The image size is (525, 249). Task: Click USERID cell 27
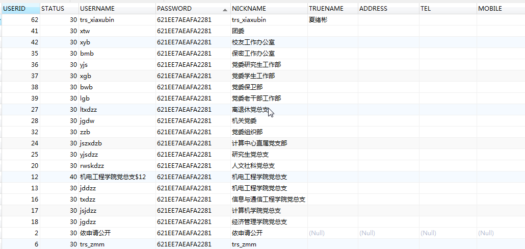[x=21, y=110]
